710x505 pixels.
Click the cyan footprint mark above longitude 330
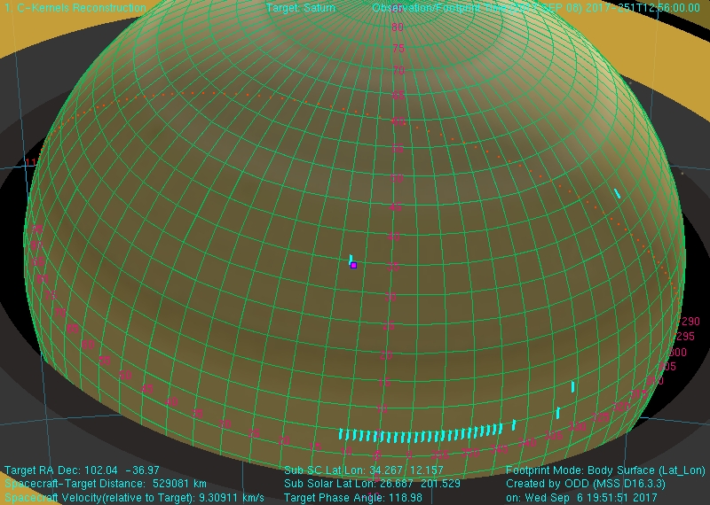coord(572,386)
